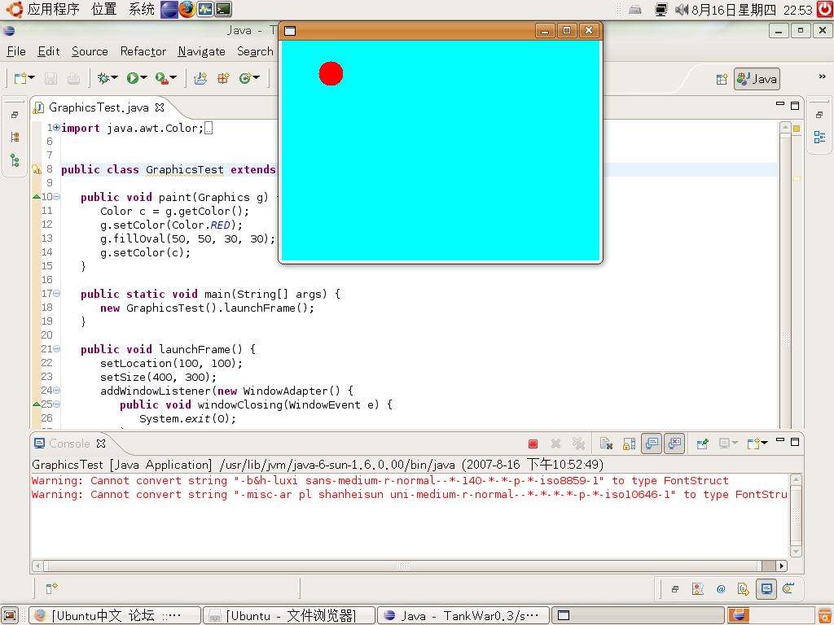Open the System (系统) menu
The height and width of the screenshot is (625, 834).
[142, 10]
